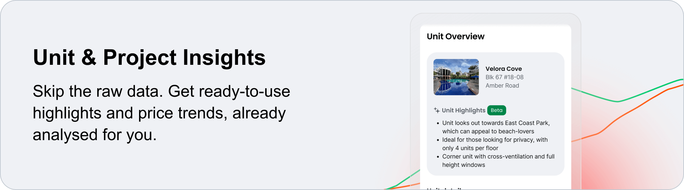
Task: Click the Unit & Project Insights headline
Action: click(x=149, y=57)
